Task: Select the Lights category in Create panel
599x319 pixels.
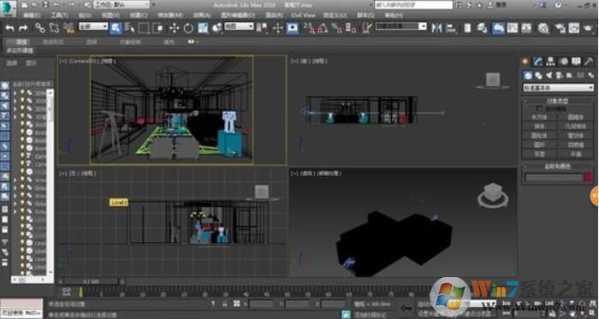Action: [549, 75]
